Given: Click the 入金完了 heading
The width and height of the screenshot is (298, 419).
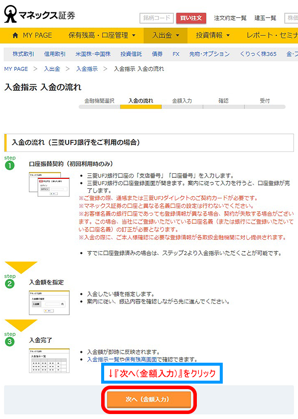Looking at the screenshot, I should coord(41,340).
